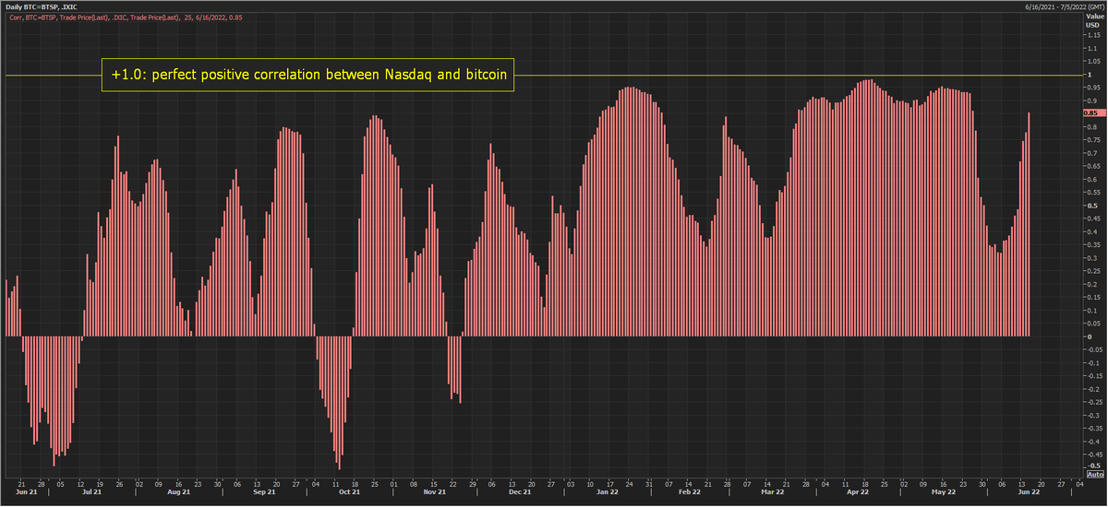Click the 0 baseline value on y-axis
The width and height of the screenshot is (1108, 507).
click(x=1089, y=336)
